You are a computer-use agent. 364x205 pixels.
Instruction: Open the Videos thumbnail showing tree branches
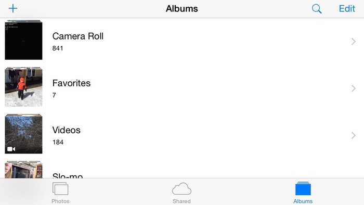(x=23, y=134)
